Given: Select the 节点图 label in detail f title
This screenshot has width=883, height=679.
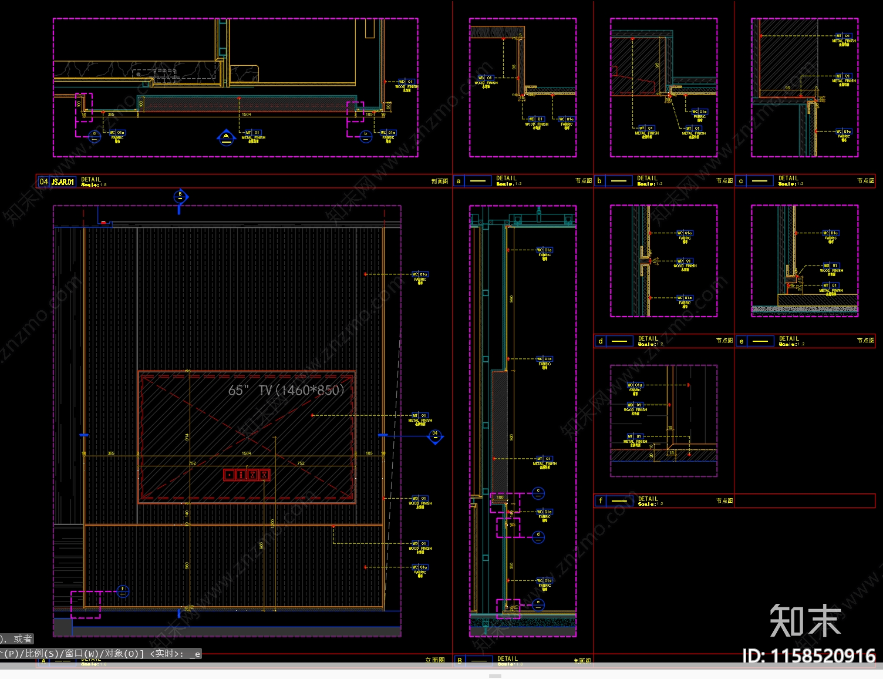Looking at the screenshot, I should (x=724, y=501).
